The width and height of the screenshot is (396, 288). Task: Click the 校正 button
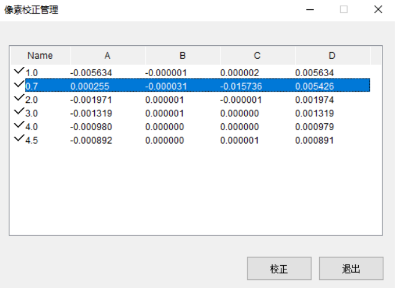click(278, 269)
